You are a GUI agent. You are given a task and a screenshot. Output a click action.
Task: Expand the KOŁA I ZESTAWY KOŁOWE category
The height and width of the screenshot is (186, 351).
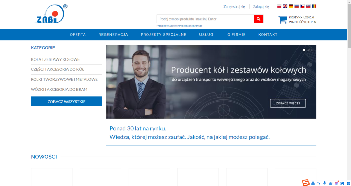(x=55, y=59)
